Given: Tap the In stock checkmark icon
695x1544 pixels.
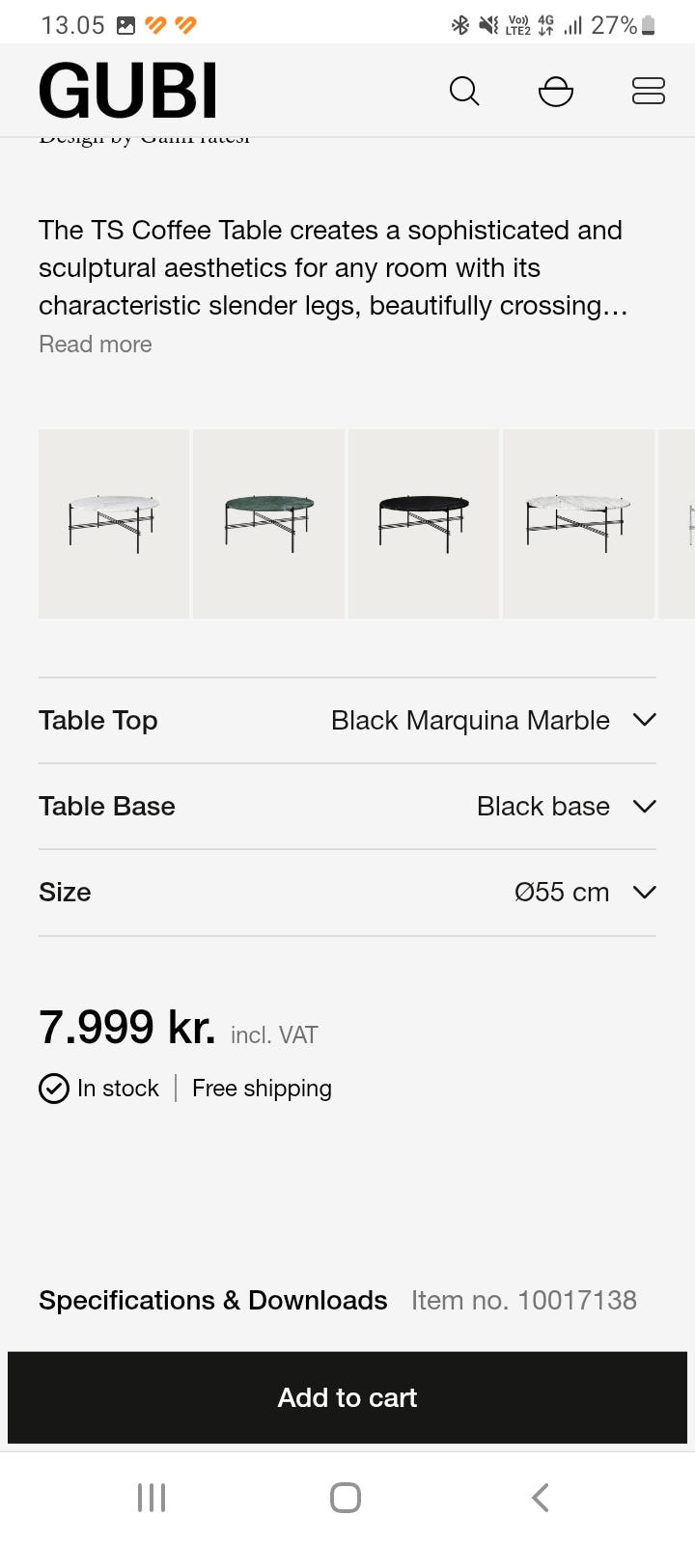Looking at the screenshot, I should pos(54,1089).
